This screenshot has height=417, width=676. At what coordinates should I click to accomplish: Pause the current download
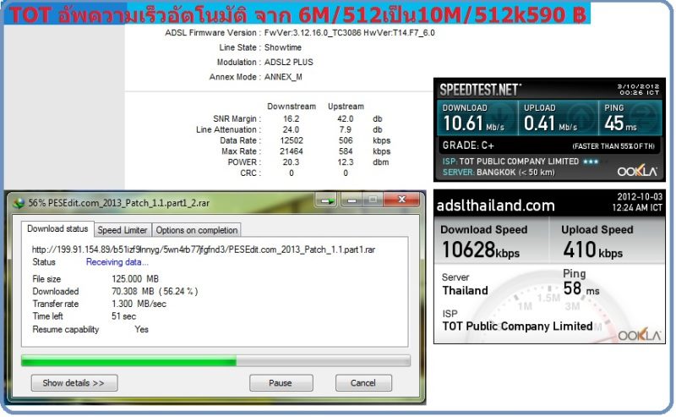pyautogui.click(x=281, y=383)
